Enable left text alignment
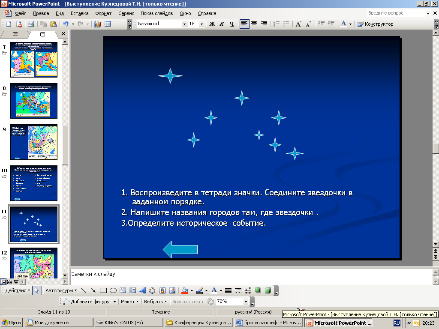Screen dimensions: 439x329 tap(244, 24)
